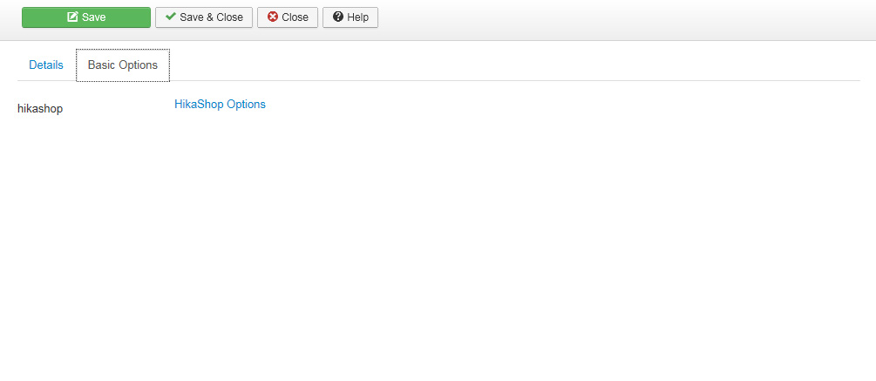The width and height of the screenshot is (876, 381).
Task: Click the hikashop field label
Action: point(40,109)
